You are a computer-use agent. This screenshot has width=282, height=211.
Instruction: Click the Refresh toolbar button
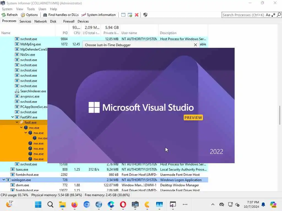click(10, 15)
